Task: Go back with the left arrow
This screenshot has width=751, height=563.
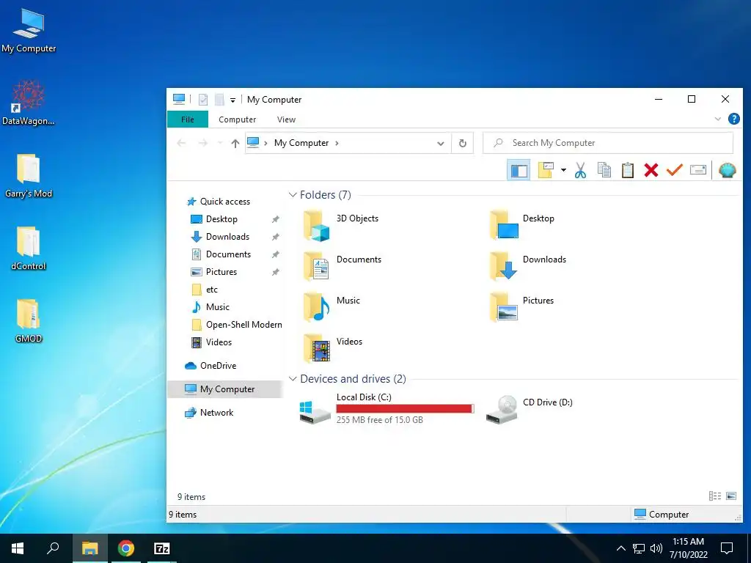Action: click(181, 143)
